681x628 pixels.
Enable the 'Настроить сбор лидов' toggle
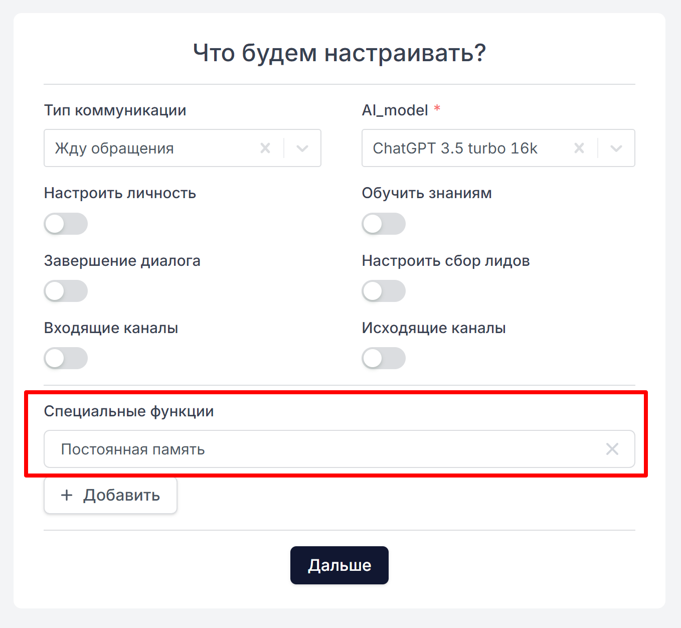tap(384, 291)
